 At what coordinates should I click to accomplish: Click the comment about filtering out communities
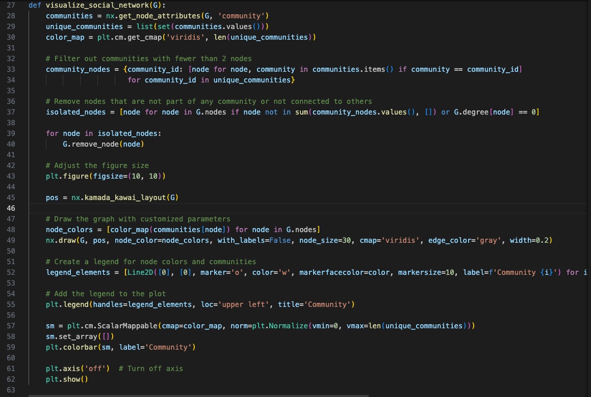point(148,59)
